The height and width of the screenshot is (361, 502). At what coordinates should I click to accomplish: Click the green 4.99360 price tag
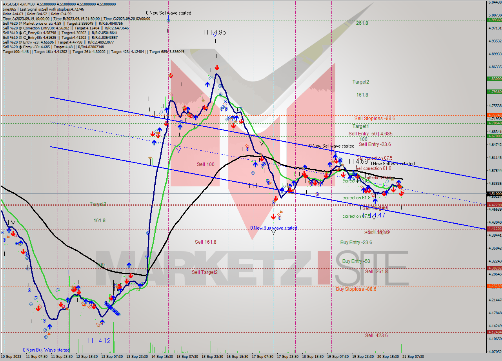pyautogui.click(x=494, y=20)
